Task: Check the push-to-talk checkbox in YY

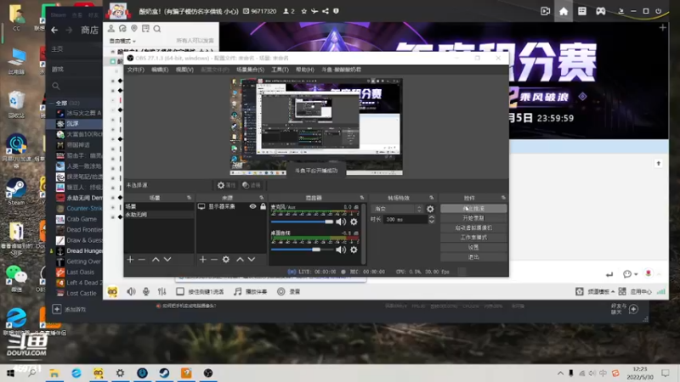Action: pyautogui.click(x=180, y=291)
